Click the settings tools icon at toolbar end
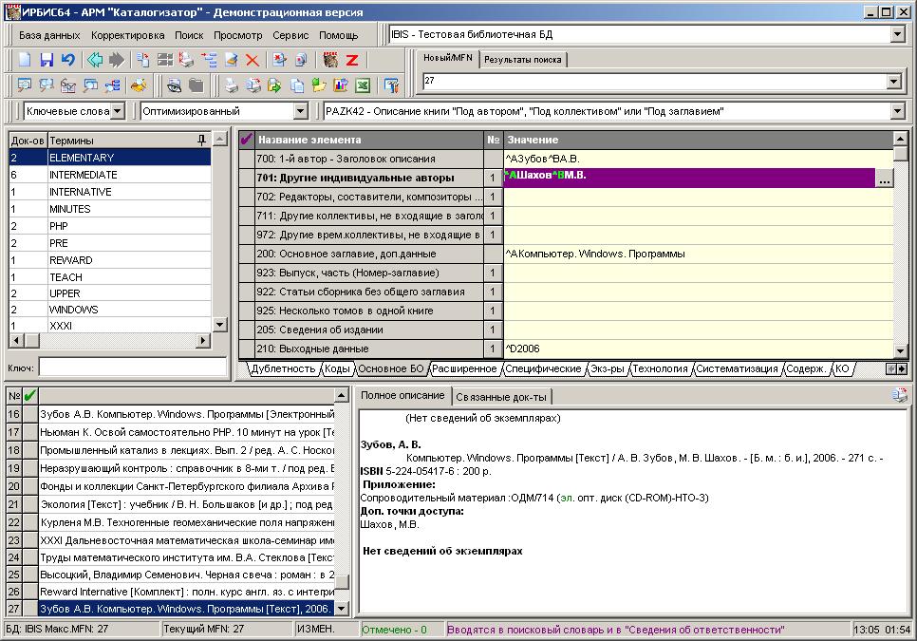This screenshot has height=641, width=917. tap(391, 85)
